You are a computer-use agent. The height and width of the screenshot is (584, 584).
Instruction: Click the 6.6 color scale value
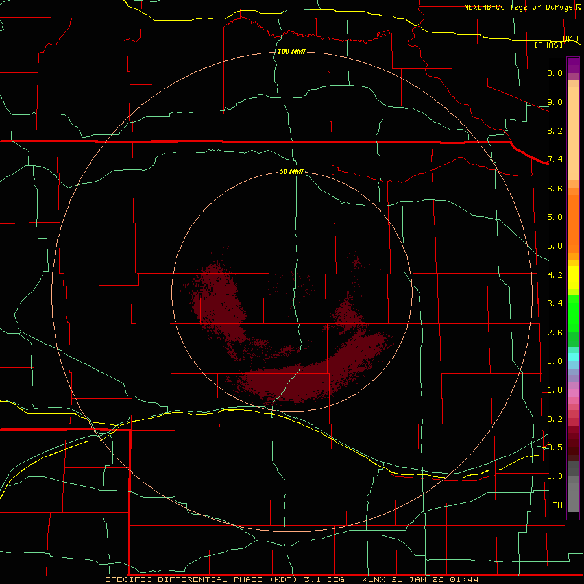click(555, 188)
